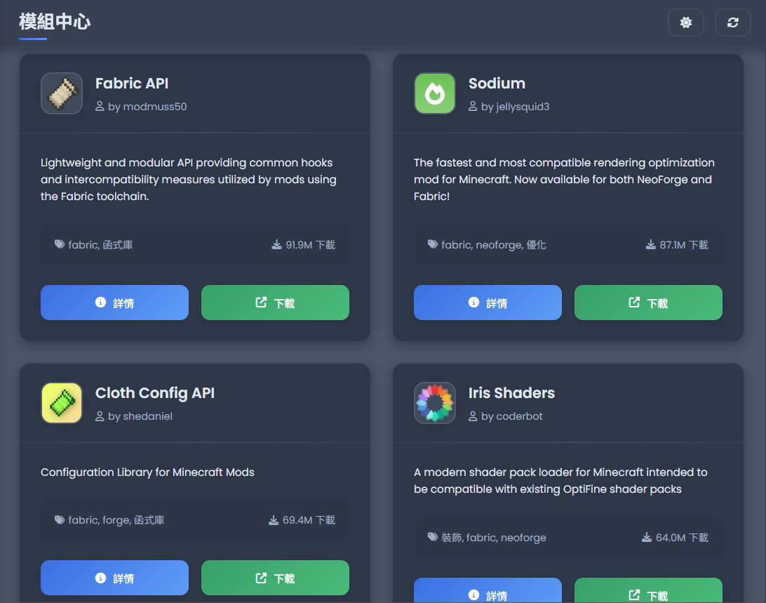Toggle light theme with sun icon
This screenshot has width=766, height=603.
pyautogui.click(x=686, y=22)
